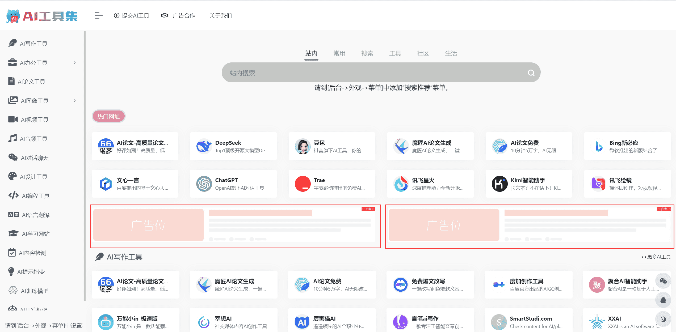Click the search magnifier icon

(x=531, y=73)
